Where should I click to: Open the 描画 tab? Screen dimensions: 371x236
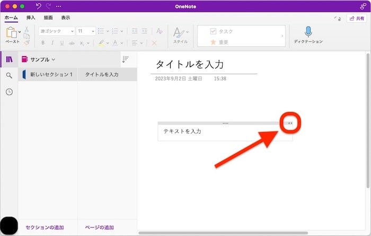48,18
